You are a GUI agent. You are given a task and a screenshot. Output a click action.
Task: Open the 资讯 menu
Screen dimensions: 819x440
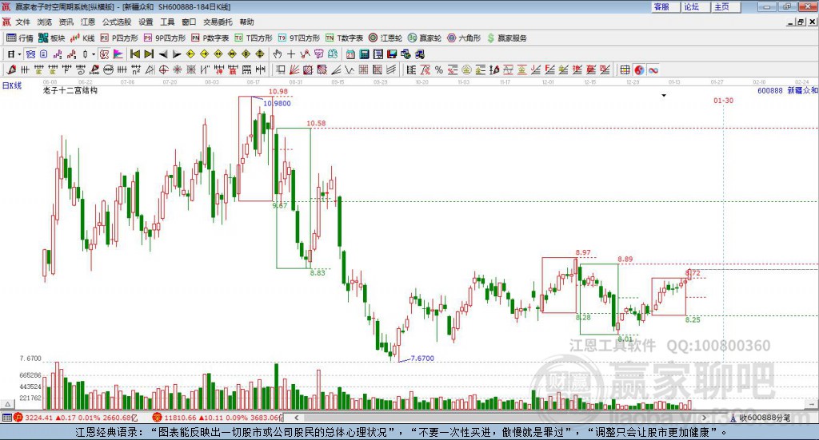click(66, 22)
